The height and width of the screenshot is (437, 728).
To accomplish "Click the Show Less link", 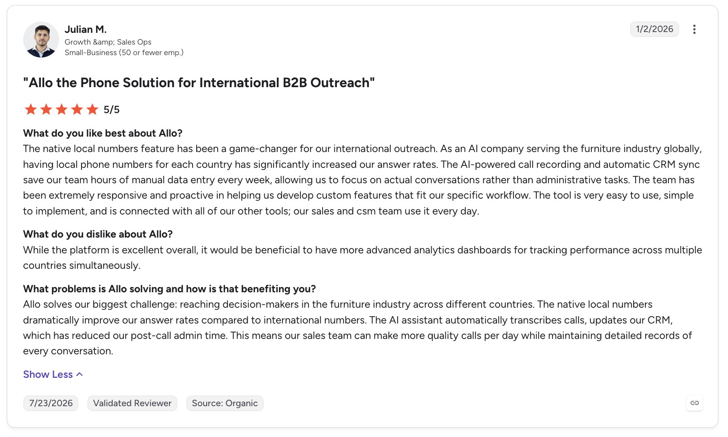I will click(x=48, y=375).
